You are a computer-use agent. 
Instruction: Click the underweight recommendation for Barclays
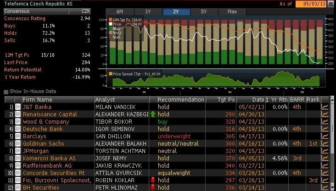click(x=174, y=136)
